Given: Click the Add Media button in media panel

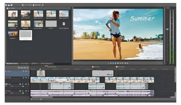Looking at the screenshot, I should [11, 9].
